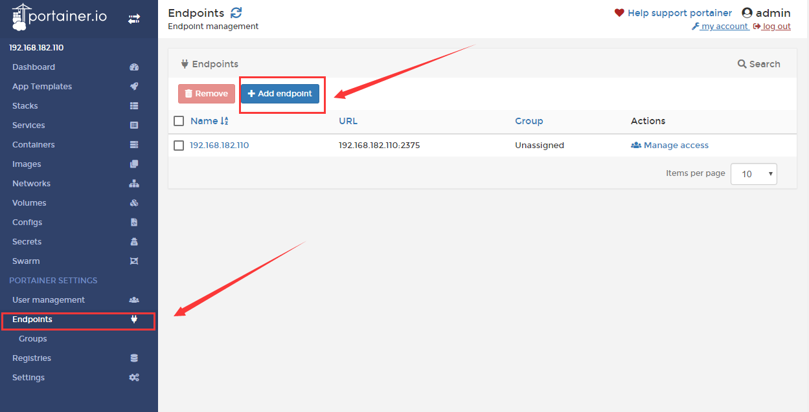Screen dimensions: 809x412
Task: Toggle sidebar with the arrows icon
Action: pos(134,19)
